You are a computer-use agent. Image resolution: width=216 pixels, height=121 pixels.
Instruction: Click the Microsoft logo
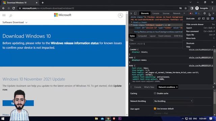(62, 15)
